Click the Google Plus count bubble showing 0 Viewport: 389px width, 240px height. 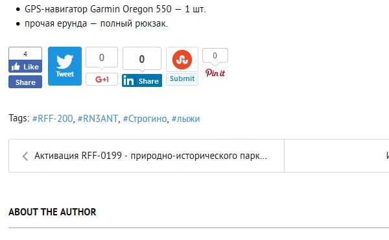(102, 58)
